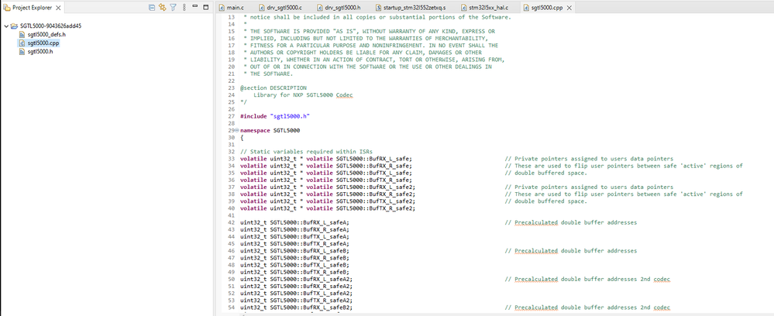Click the #include "sgtl5000.h" line

coord(275,116)
